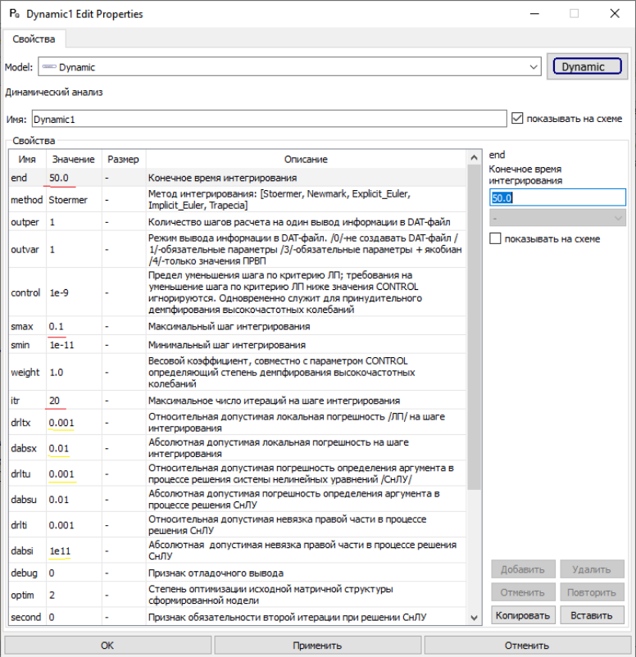
Task: Toggle 'показывать на схеме' checkbox next to name
Action: click(x=516, y=118)
